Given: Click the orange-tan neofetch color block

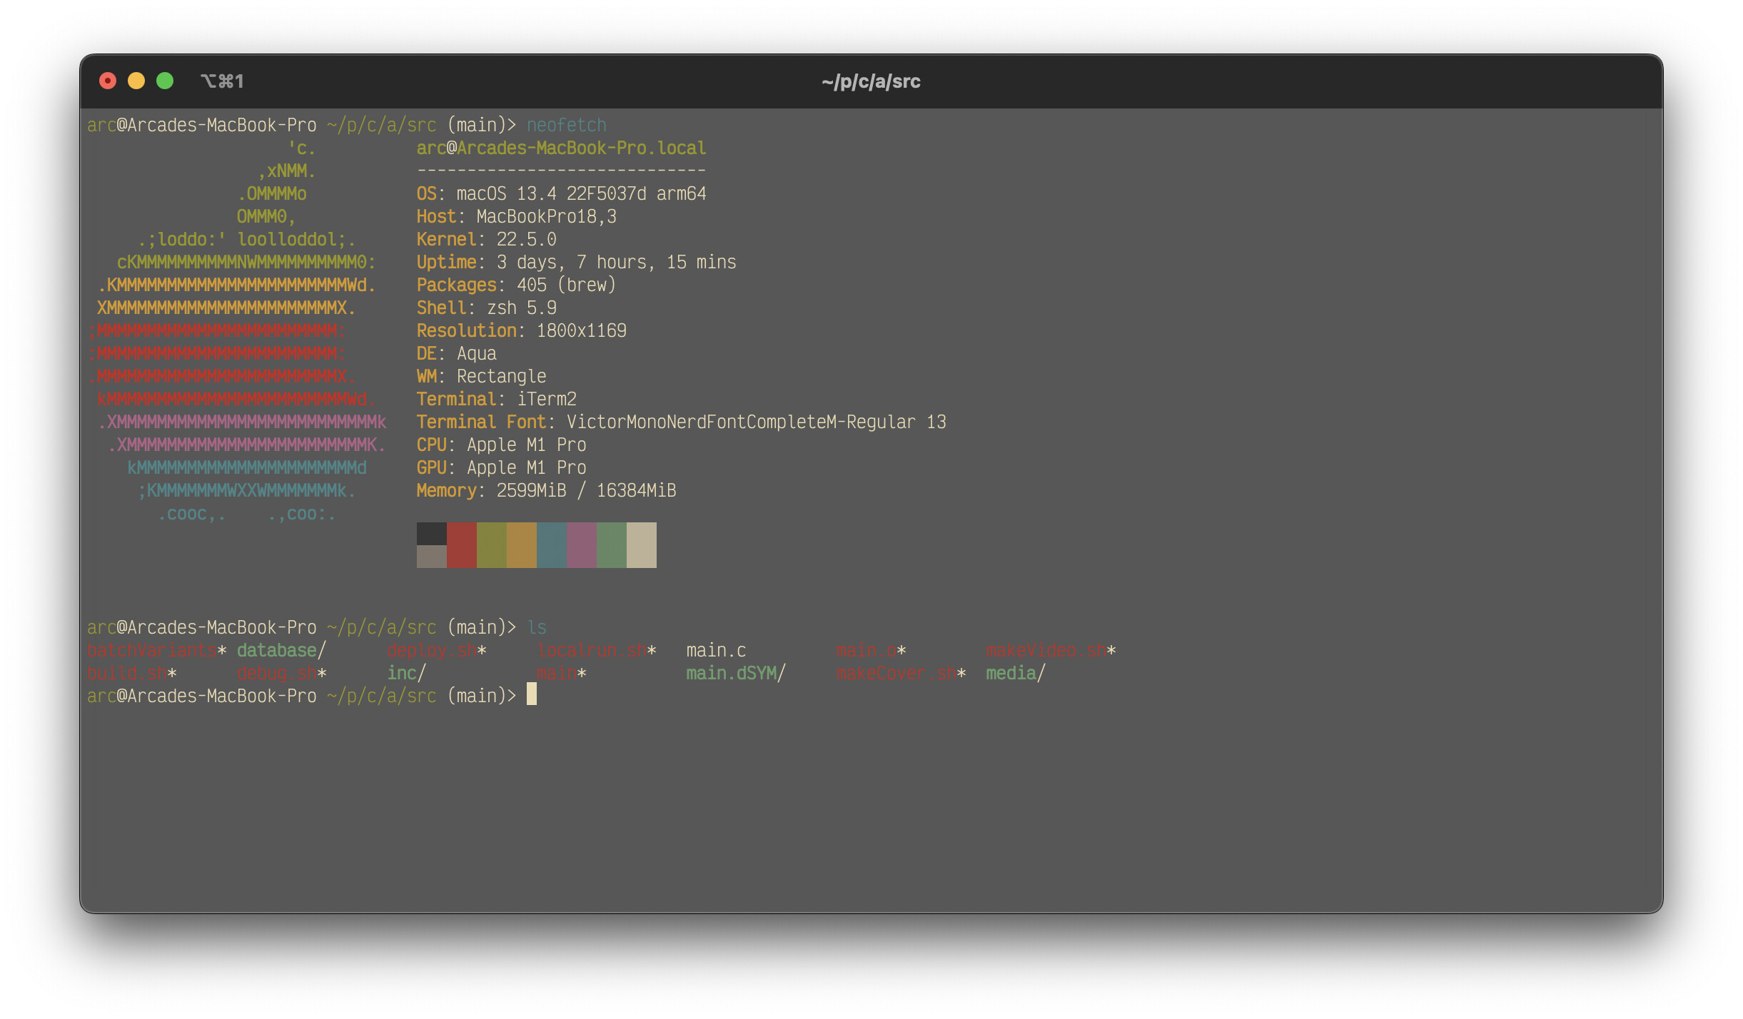Looking at the screenshot, I should pos(522,545).
